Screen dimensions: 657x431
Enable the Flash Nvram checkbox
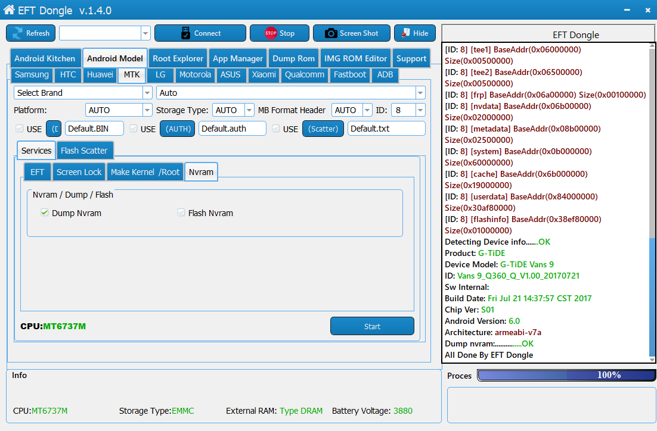pyautogui.click(x=181, y=213)
